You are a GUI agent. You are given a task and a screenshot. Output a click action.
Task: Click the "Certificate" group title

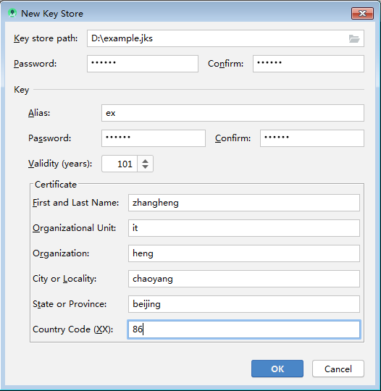56,185
